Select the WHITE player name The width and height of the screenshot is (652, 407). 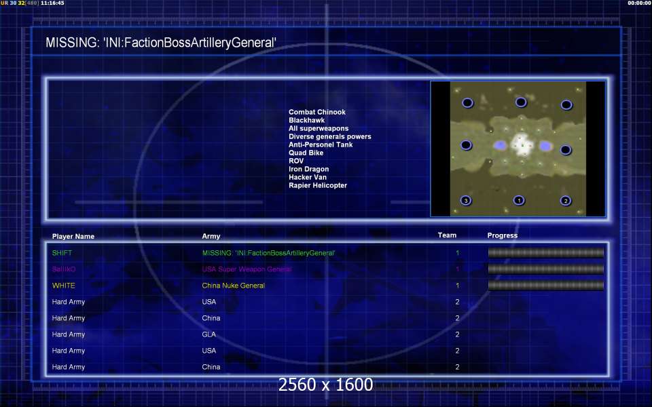[x=64, y=286]
